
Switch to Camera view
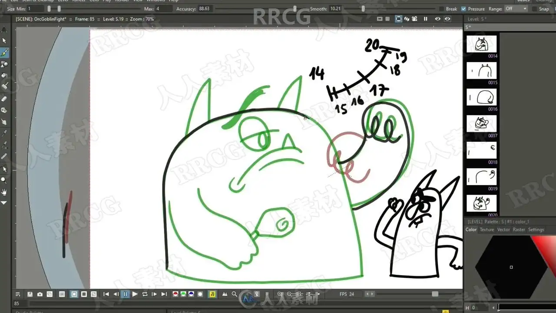pos(414,19)
